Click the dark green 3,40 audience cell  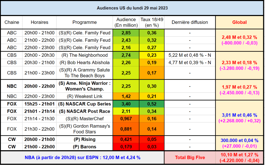tap(126, 104)
